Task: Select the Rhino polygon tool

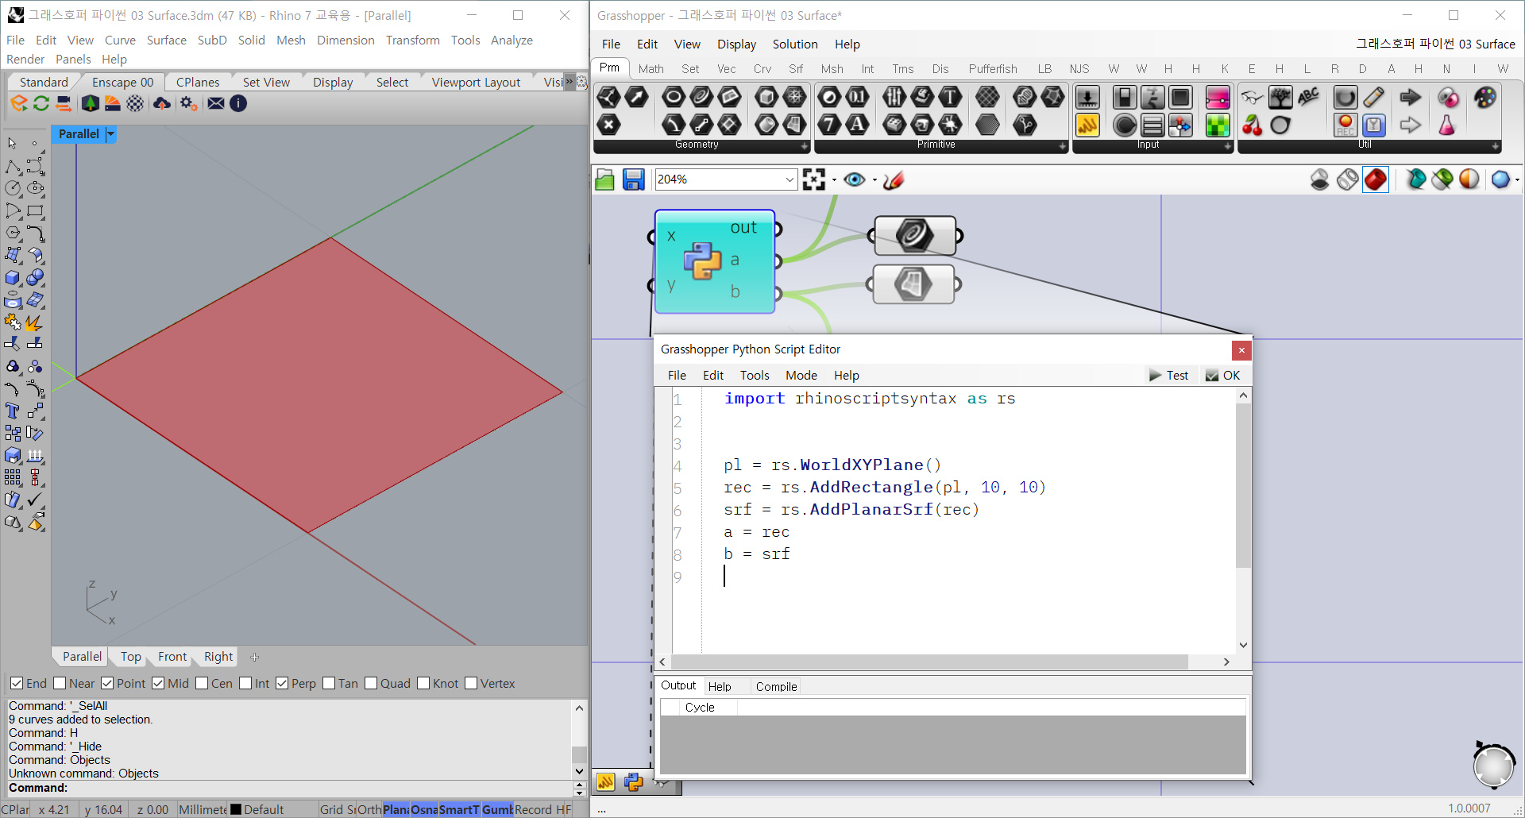Action: coord(13,233)
